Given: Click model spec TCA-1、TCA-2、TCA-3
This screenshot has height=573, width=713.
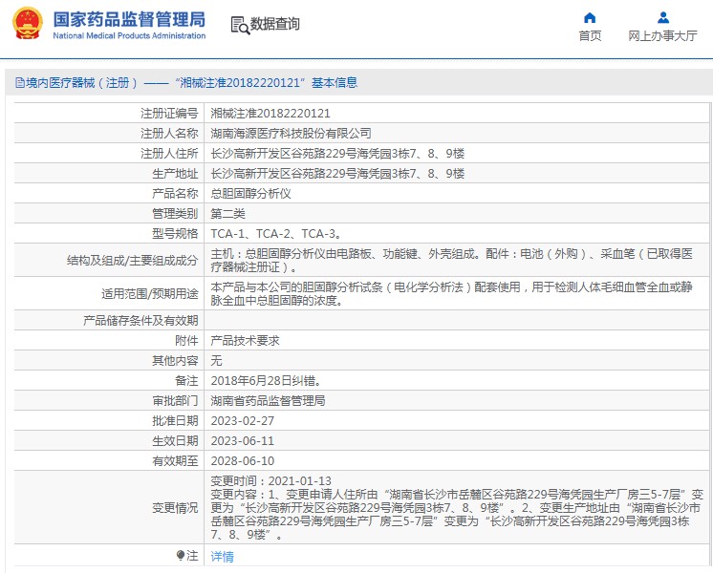Looking at the screenshot, I should [x=276, y=234].
